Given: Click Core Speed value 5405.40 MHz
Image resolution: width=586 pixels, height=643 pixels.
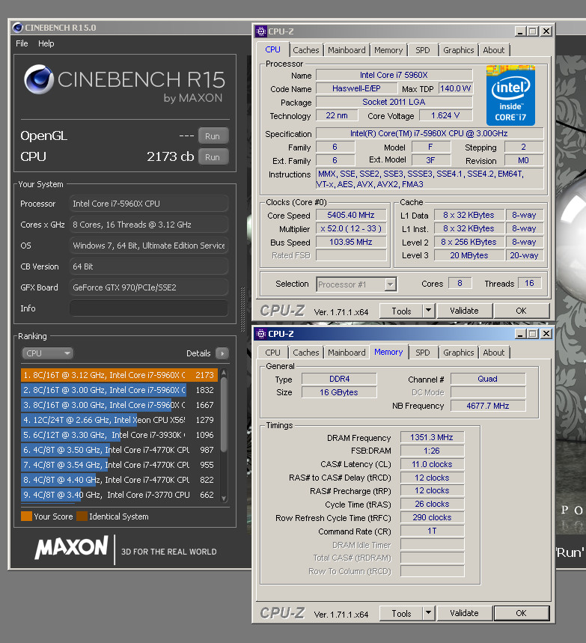Looking at the screenshot, I should (x=351, y=216).
